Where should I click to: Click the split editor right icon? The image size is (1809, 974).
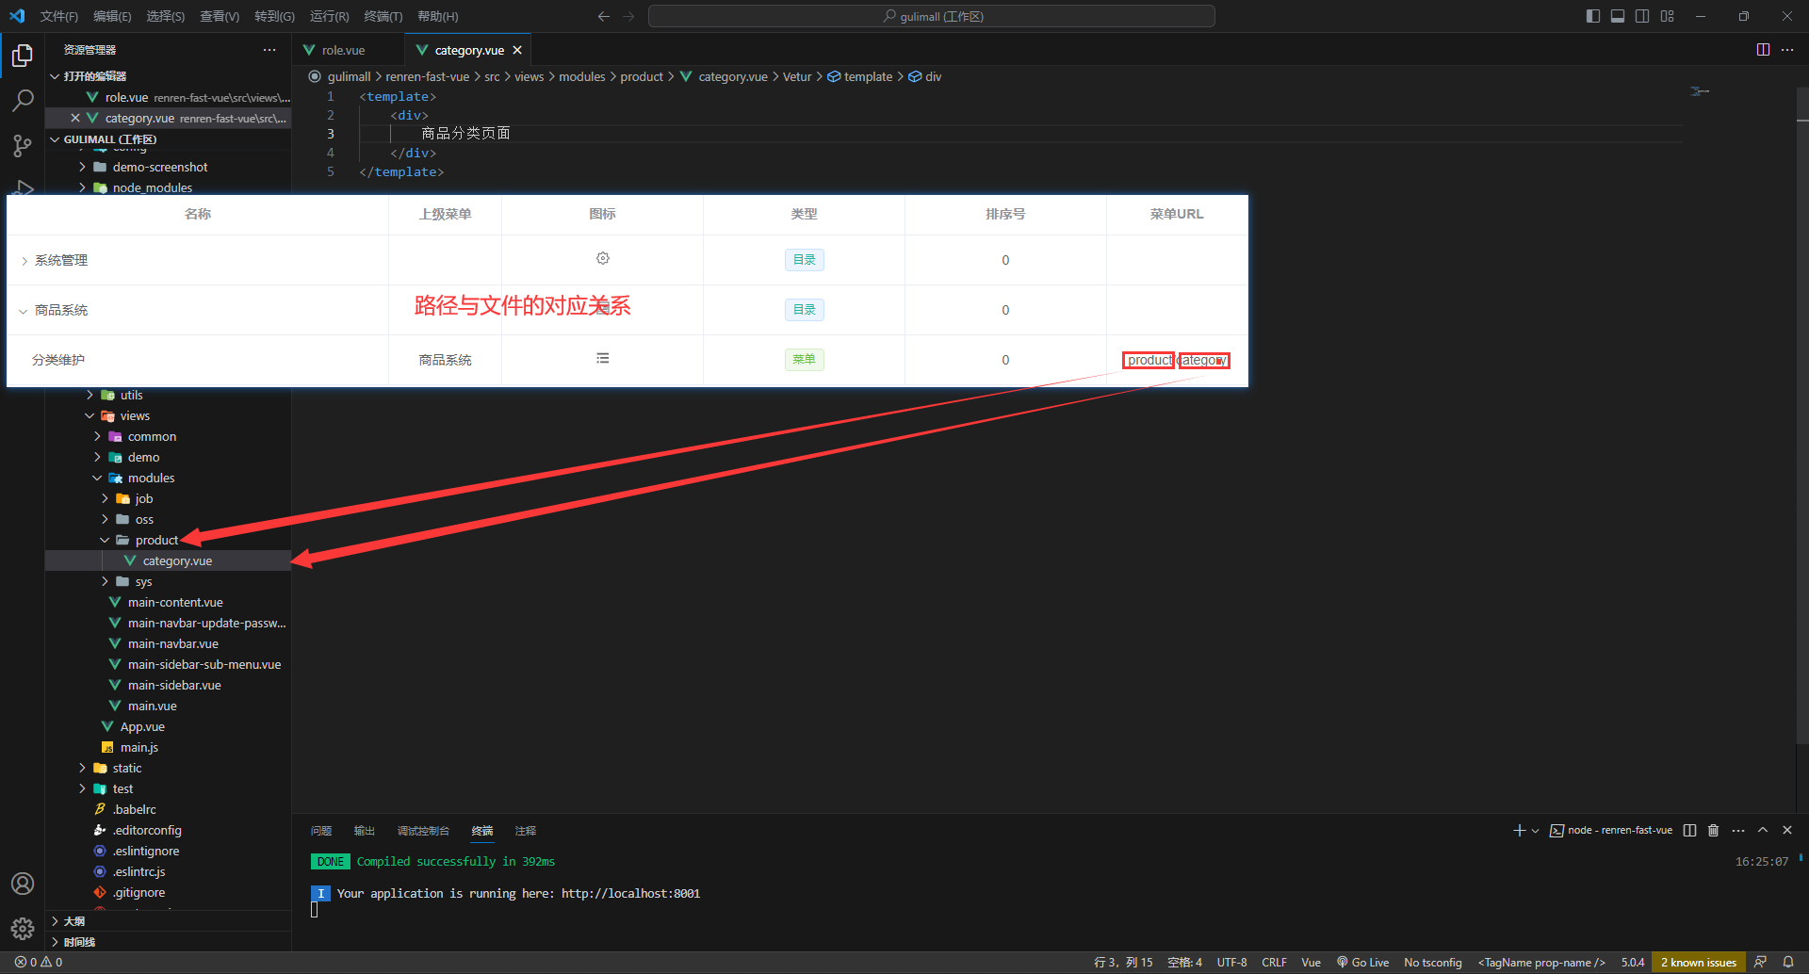pyautogui.click(x=1763, y=50)
